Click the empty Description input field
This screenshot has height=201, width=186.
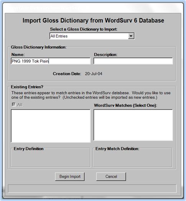(133, 61)
